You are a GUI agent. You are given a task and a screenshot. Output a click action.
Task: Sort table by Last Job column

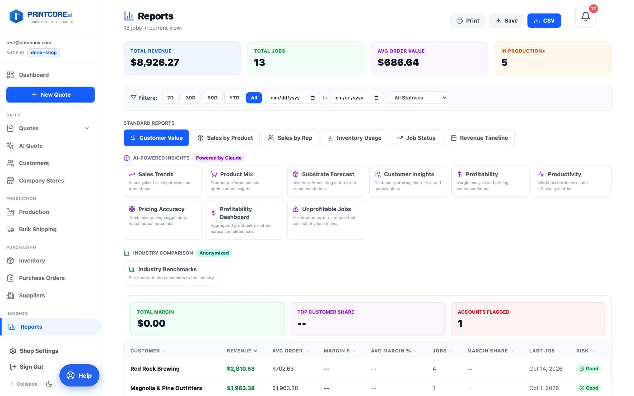(x=545, y=351)
